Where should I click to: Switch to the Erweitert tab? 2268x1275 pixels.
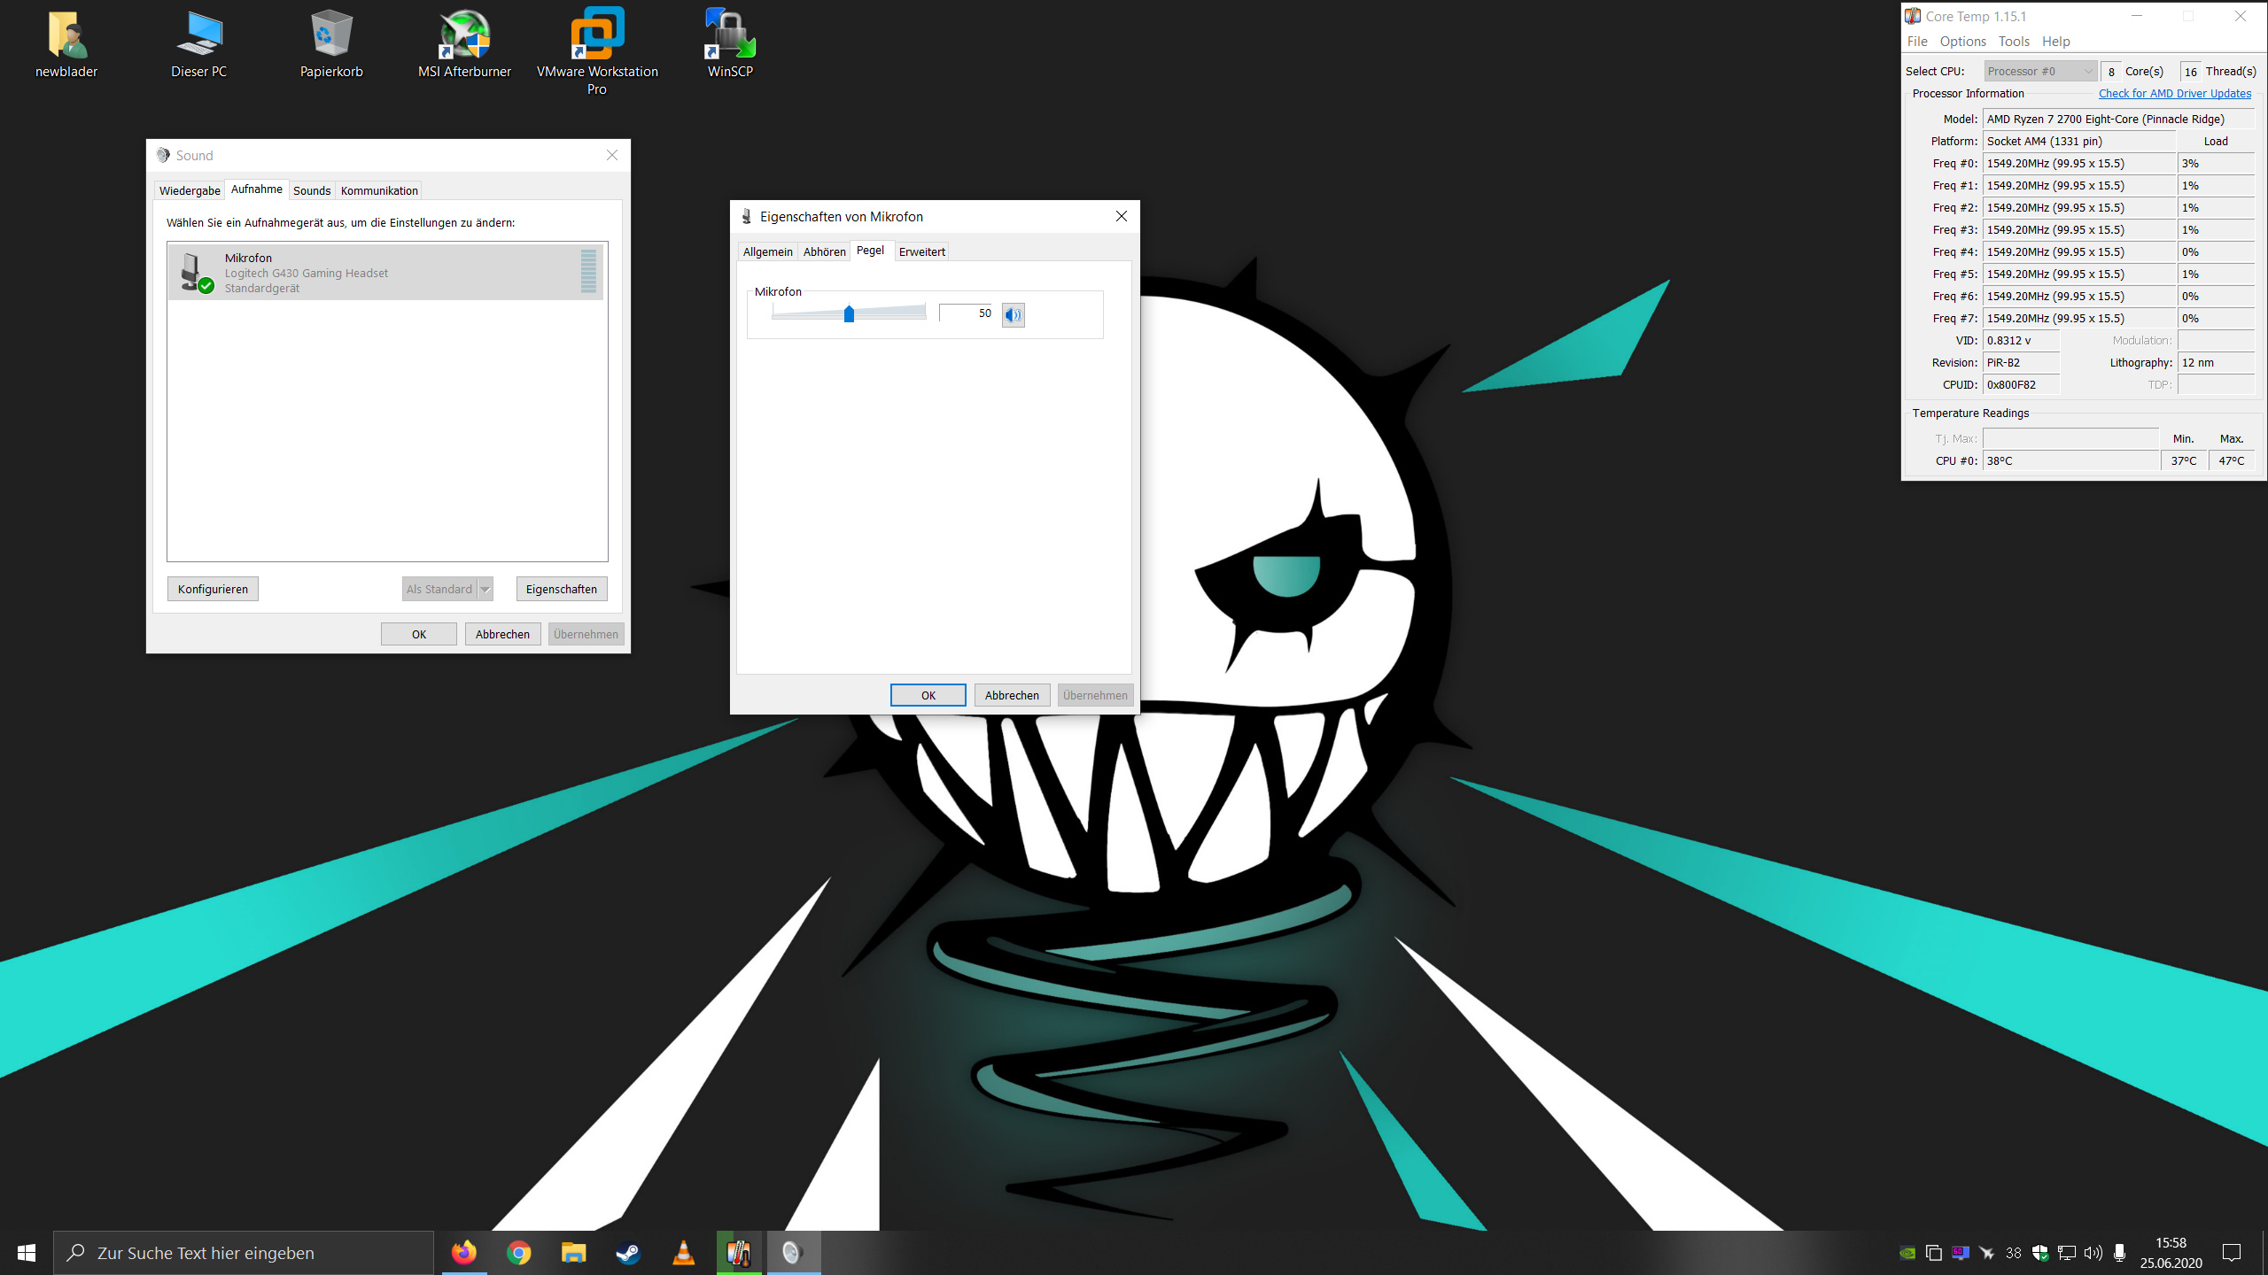pos(921,251)
